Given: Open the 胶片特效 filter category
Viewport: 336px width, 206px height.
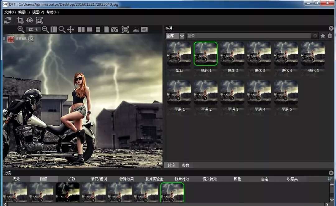Looking at the screenshot, I should [182, 179].
